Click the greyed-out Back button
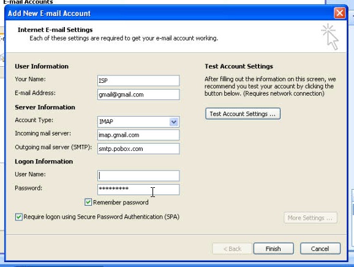Screen dimensions: 354x267 coord(232,249)
